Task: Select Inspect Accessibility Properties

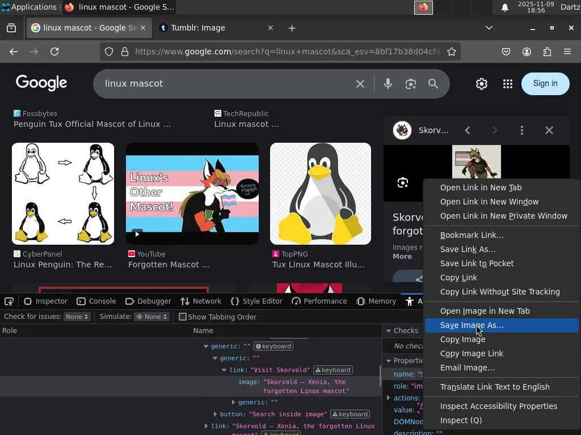Action: tap(502, 407)
